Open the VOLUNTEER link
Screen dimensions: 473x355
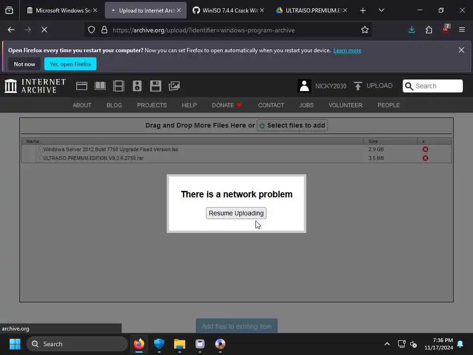coord(346,105)
